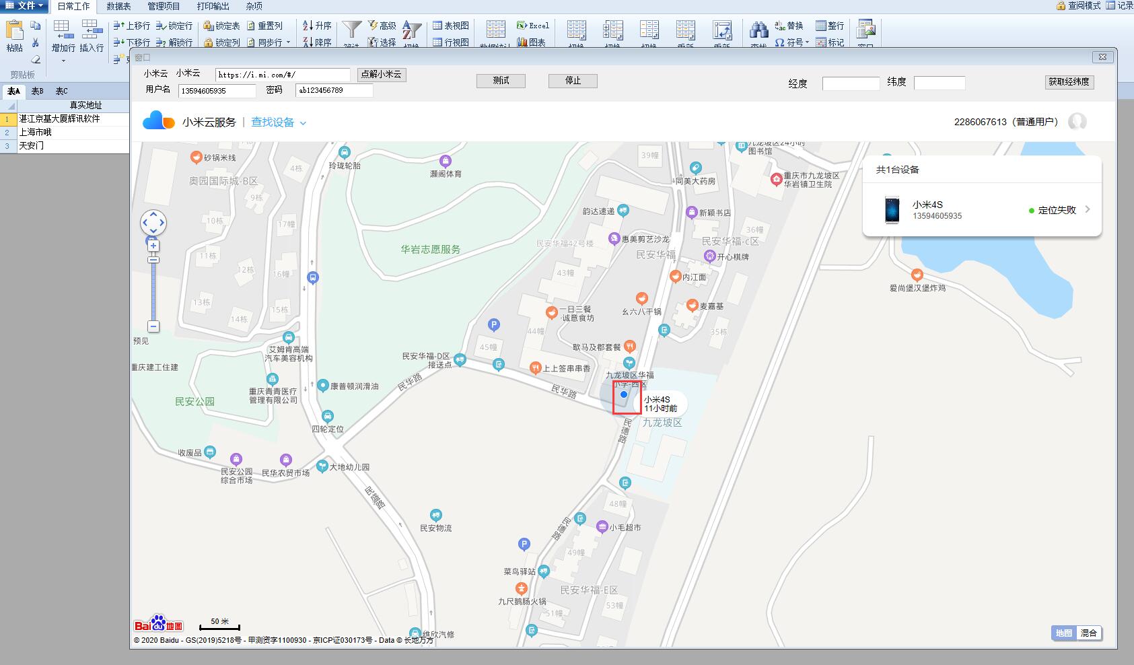Click the Test (测试) button
Viewport: 1134px width, 665px height.
pyautogui.click(x=501, y=81)
